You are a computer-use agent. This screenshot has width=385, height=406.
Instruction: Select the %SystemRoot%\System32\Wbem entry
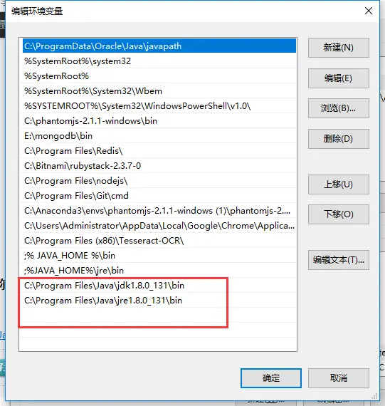click(x=159, y=91)
